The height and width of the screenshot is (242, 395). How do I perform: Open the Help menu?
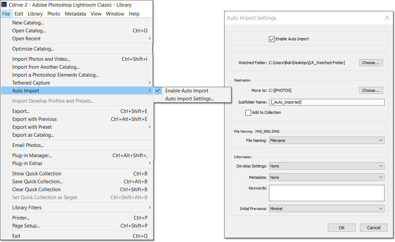click(134, 14)
